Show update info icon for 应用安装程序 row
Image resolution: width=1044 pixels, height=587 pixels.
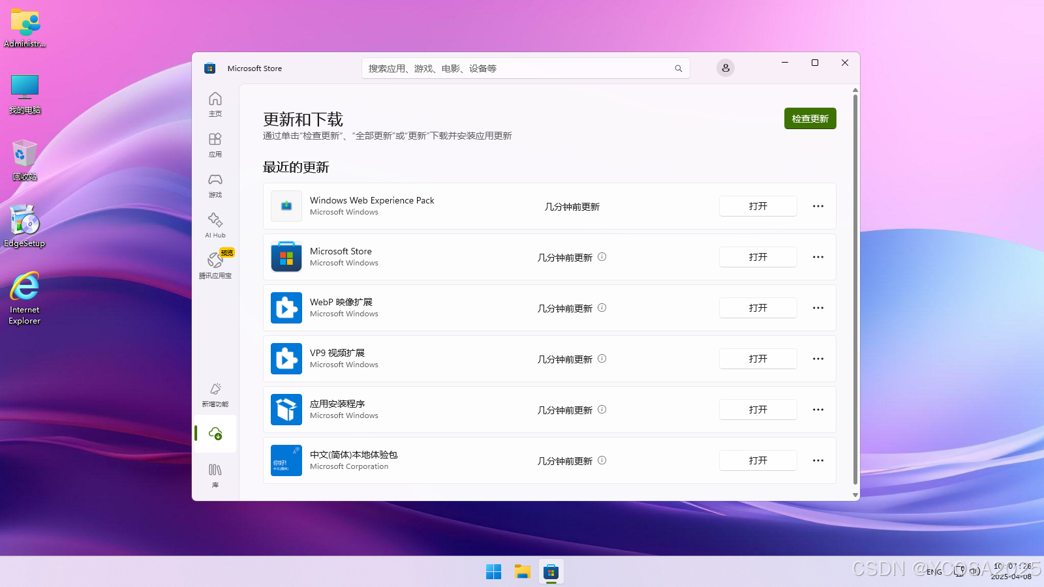coord(602,410)
